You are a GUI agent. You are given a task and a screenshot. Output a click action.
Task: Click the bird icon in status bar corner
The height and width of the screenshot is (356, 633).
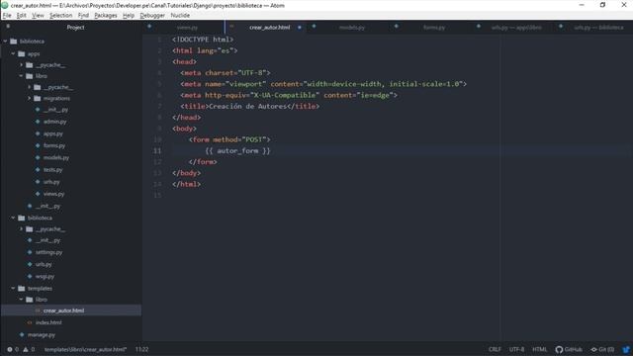click(626, 349)
